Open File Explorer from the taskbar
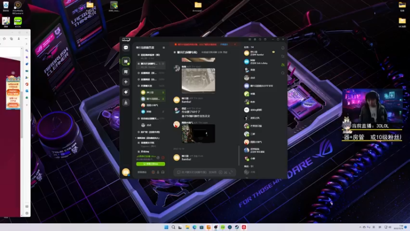410x231 pixels. (x=188, y=227)
